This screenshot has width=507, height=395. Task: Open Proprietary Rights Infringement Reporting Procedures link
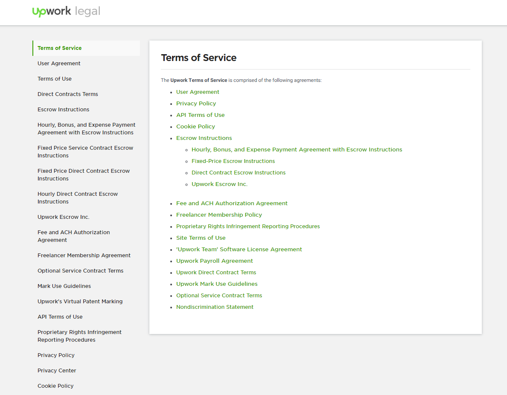[248, 226]
